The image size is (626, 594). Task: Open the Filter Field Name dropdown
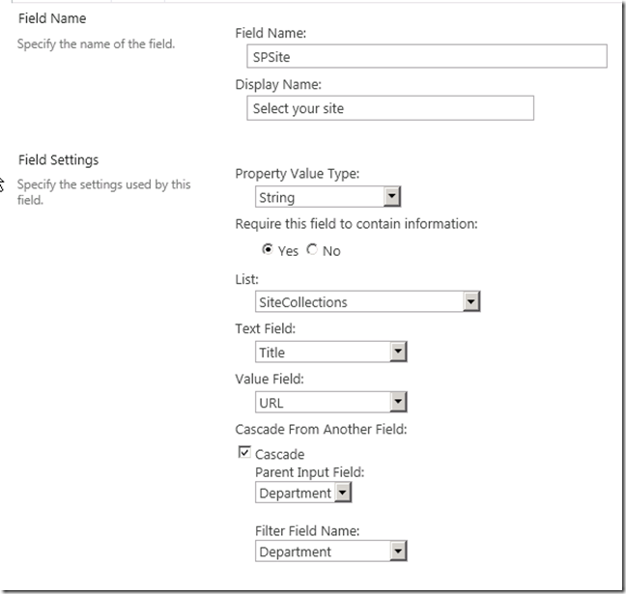398,552
